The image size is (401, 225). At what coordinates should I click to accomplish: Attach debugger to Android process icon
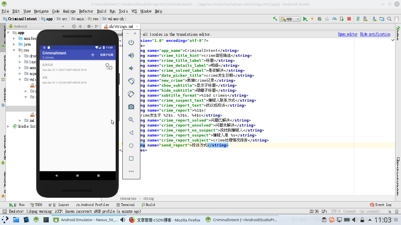tap(342, 19)
